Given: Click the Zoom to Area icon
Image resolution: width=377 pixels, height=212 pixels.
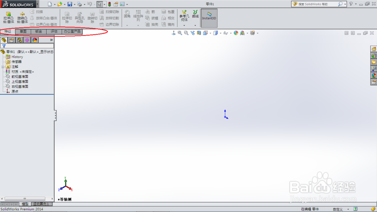Looking at the screenshot, I should point(186,33).
